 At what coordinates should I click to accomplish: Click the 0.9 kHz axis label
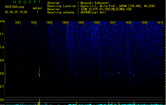[2, 60]
